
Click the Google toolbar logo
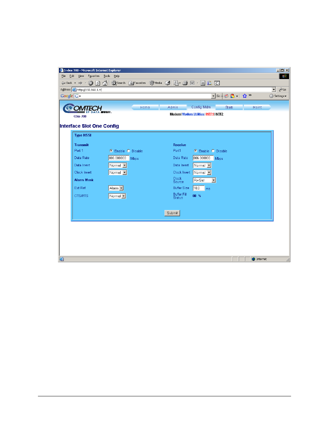(67, 96)
